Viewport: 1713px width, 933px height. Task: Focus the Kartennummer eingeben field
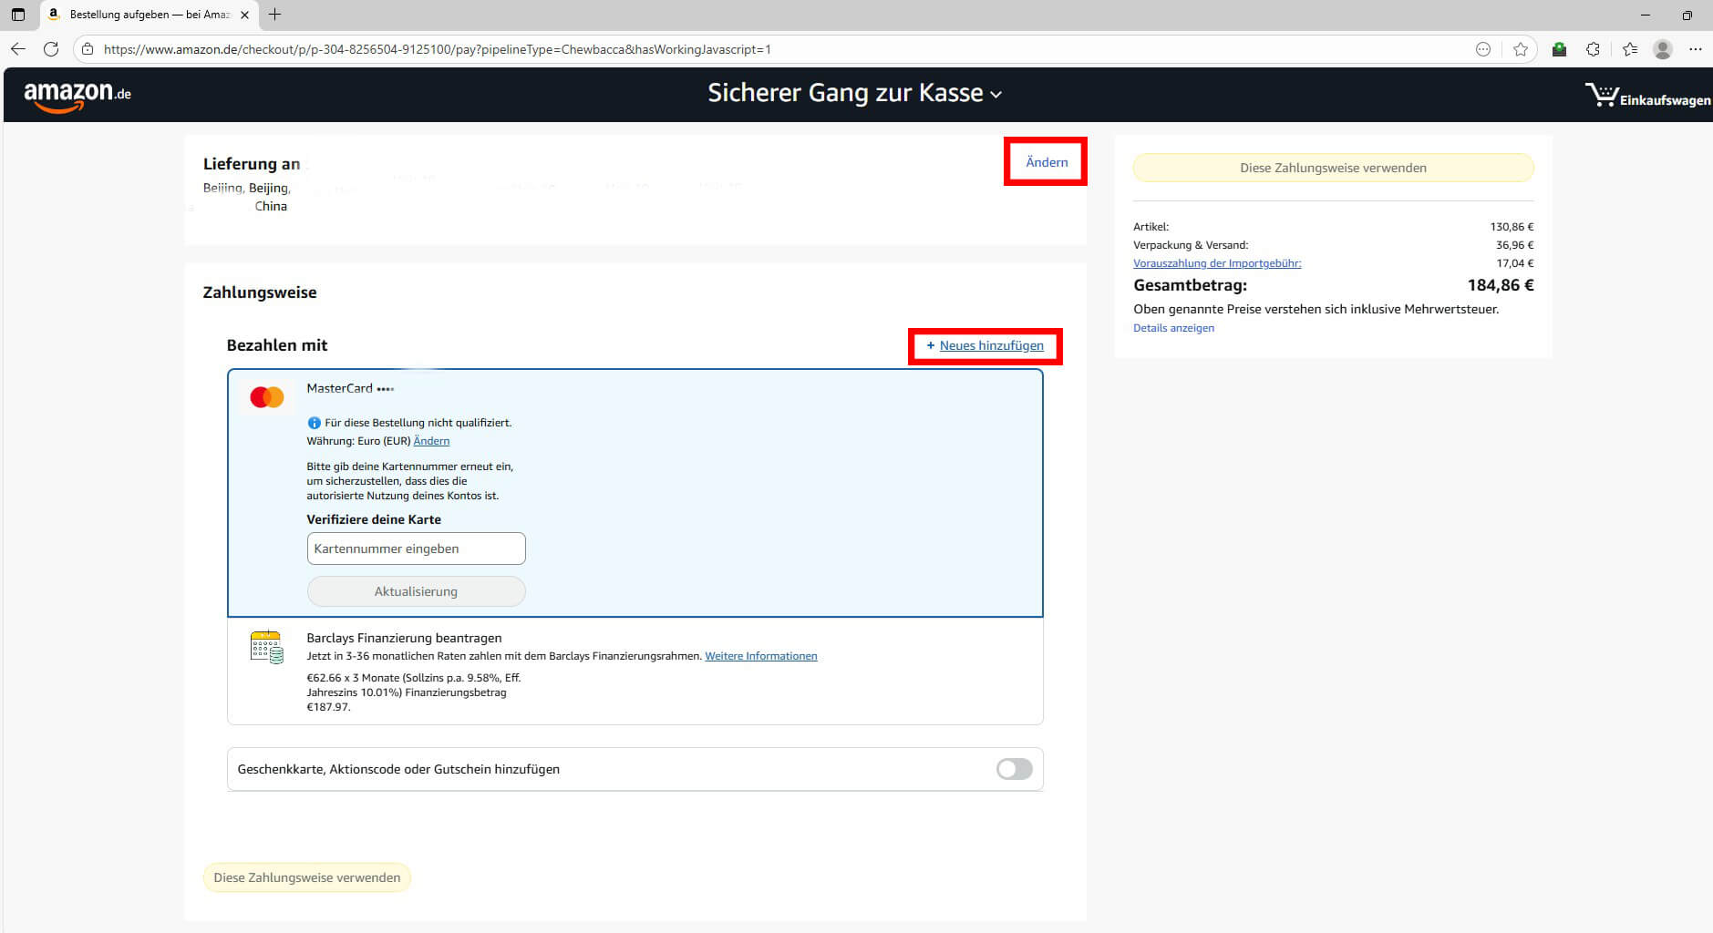click(x=416, y=549)
